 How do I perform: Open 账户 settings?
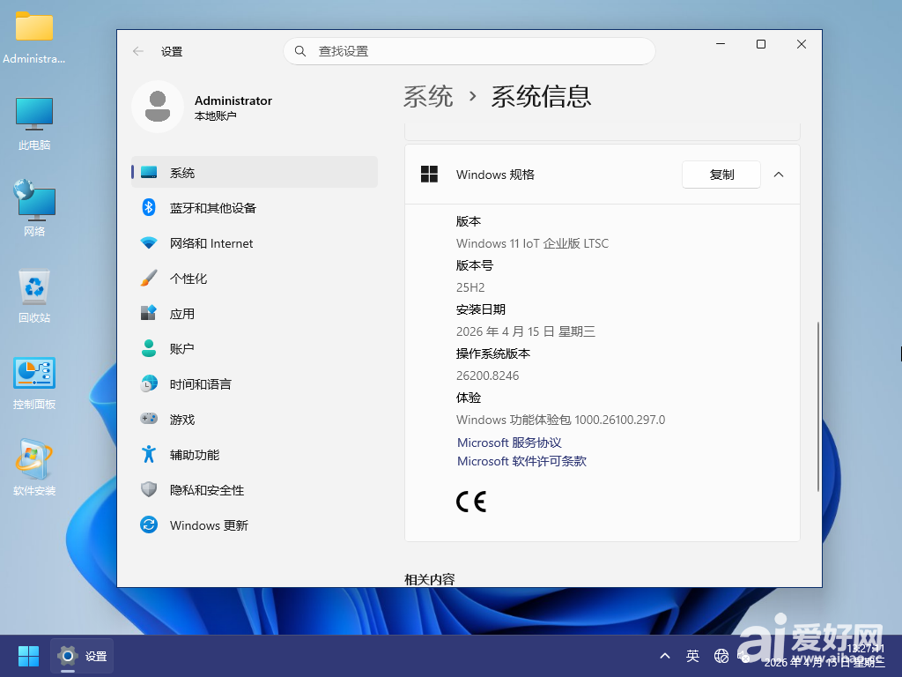pos(255,348)
